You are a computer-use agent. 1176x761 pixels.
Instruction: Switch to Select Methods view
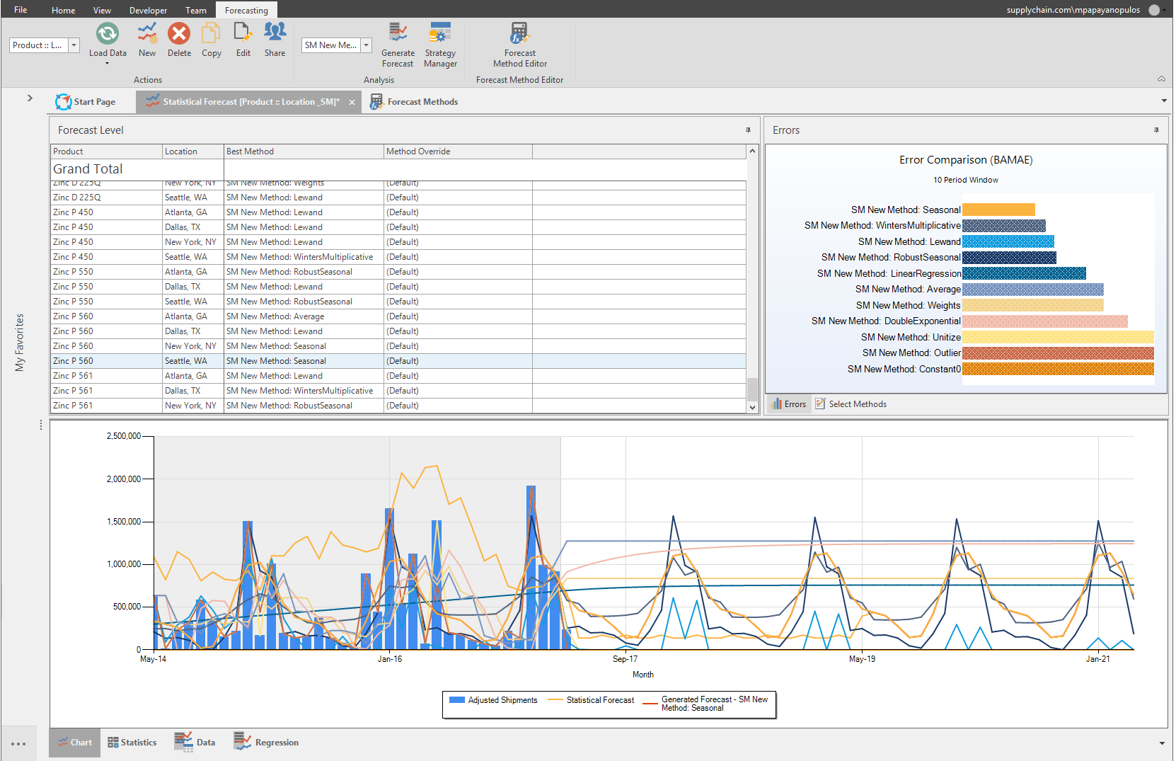[x=851, y=404]
